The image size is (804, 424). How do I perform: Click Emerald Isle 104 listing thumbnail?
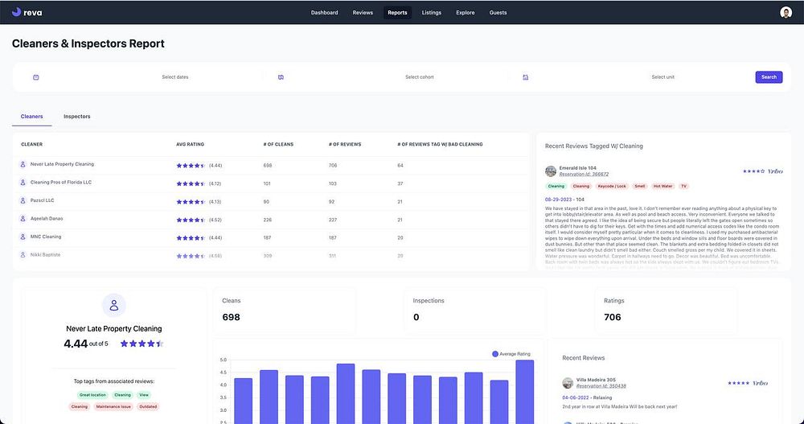(x=551, y=171)
